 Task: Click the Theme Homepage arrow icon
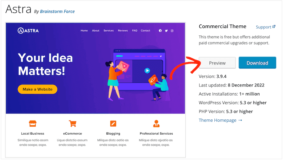point(240,120)
